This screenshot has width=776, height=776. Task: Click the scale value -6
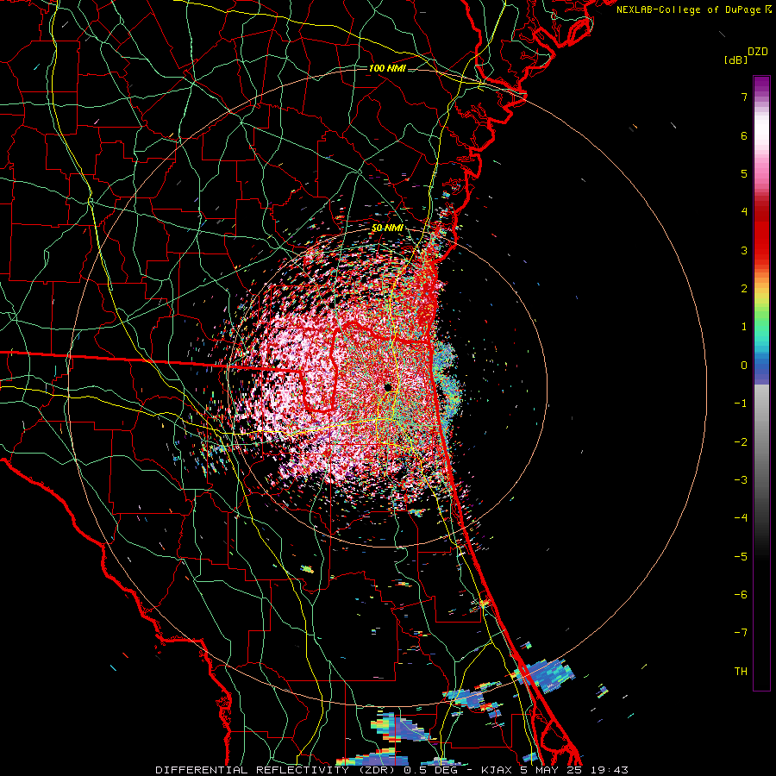741,595
